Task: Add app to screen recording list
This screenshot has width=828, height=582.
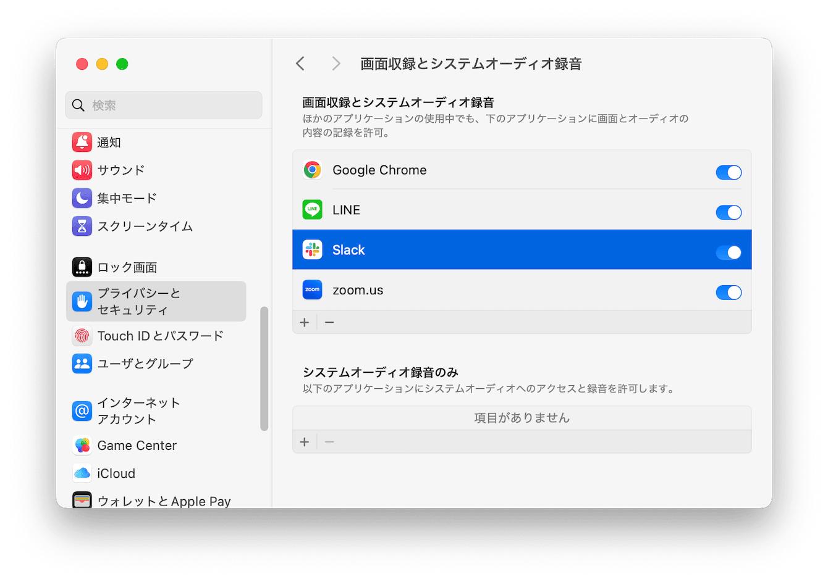Action: pyautogui.click(x=305, y=322)
